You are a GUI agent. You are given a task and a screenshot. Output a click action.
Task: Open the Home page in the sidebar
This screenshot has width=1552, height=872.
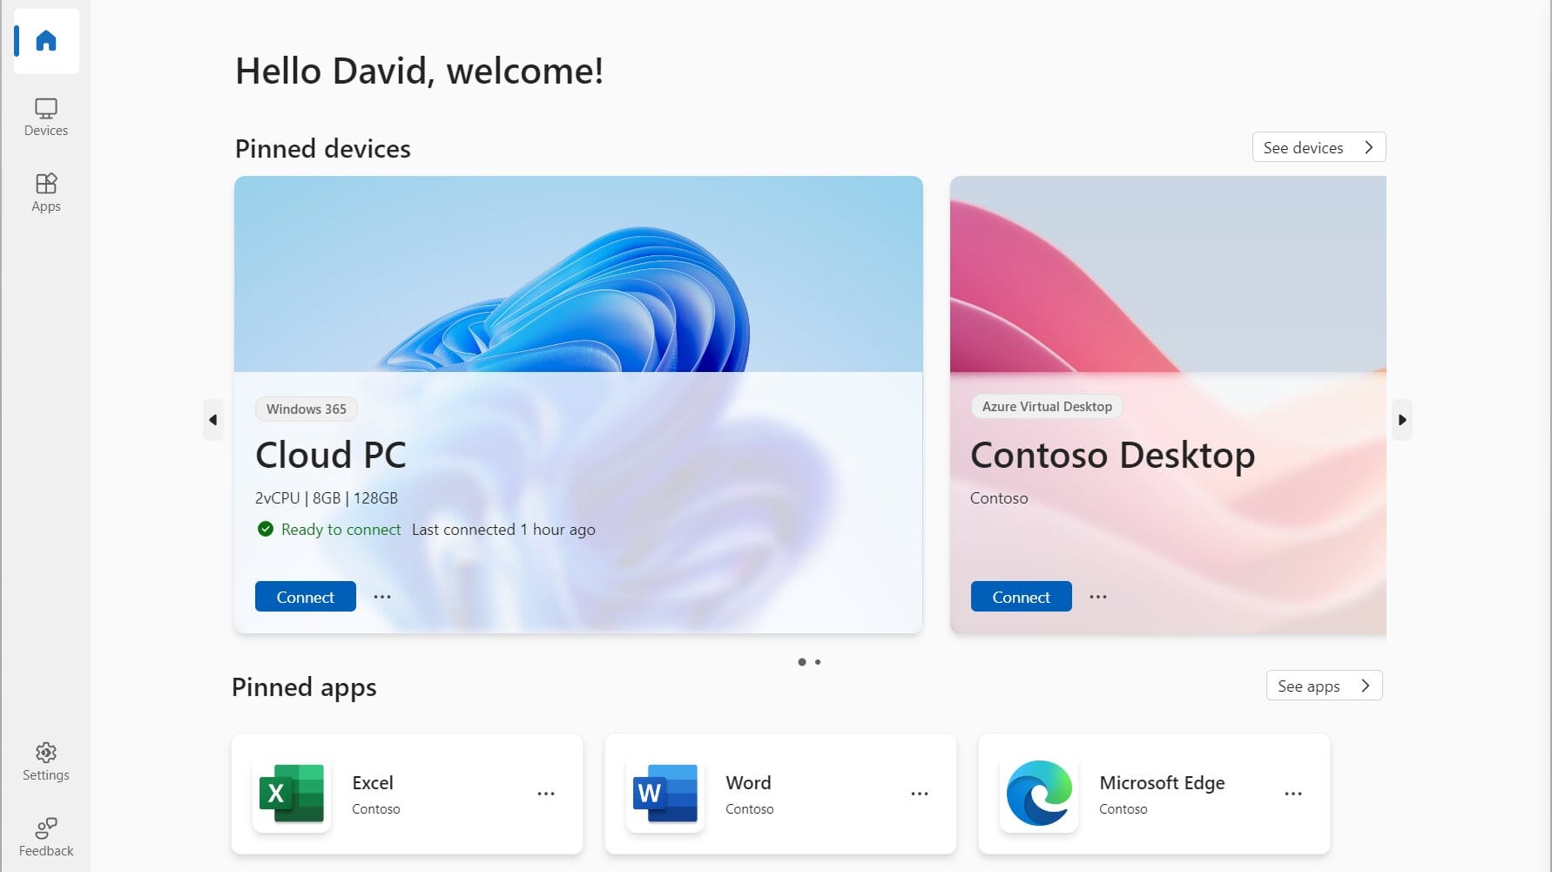click(46, 41)
